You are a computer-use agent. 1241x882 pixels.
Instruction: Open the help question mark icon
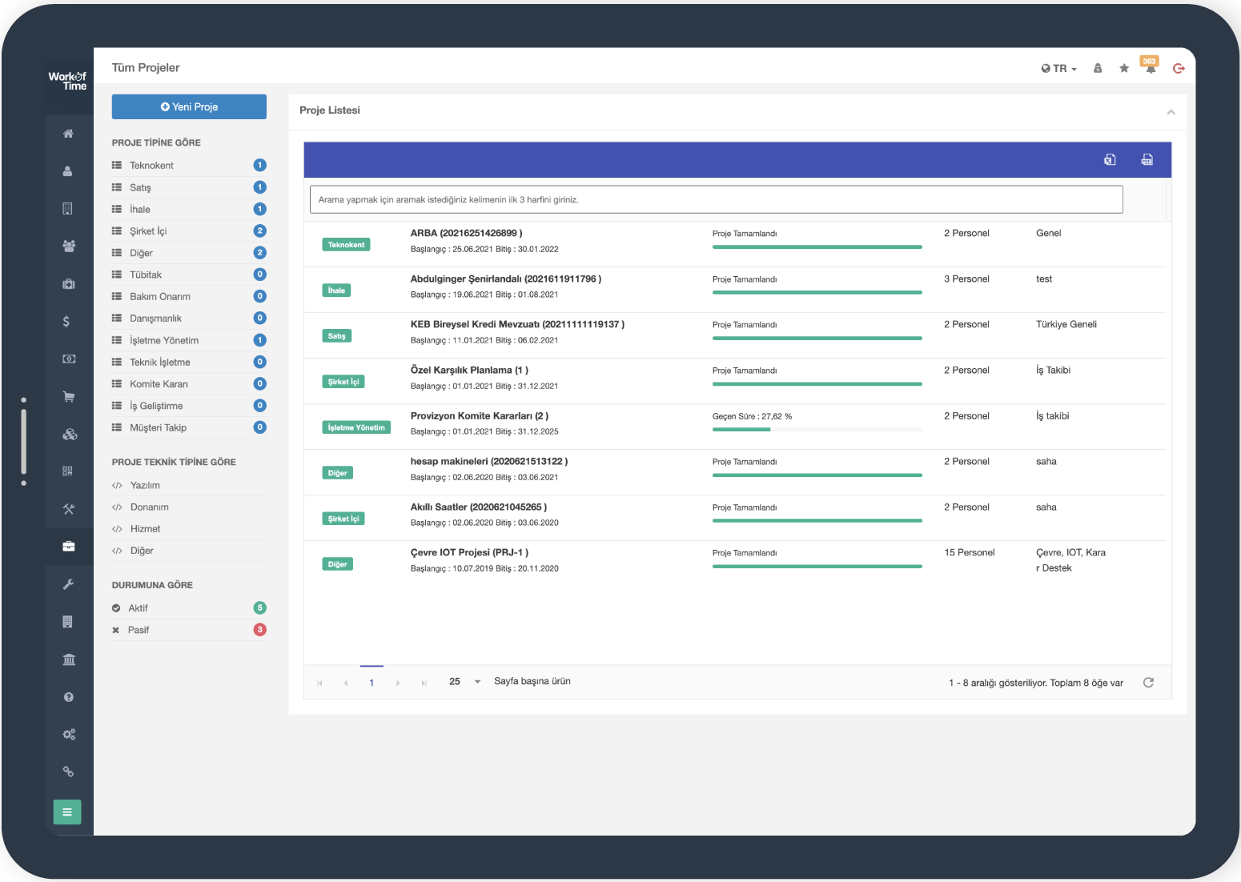[x=69, y=697]
